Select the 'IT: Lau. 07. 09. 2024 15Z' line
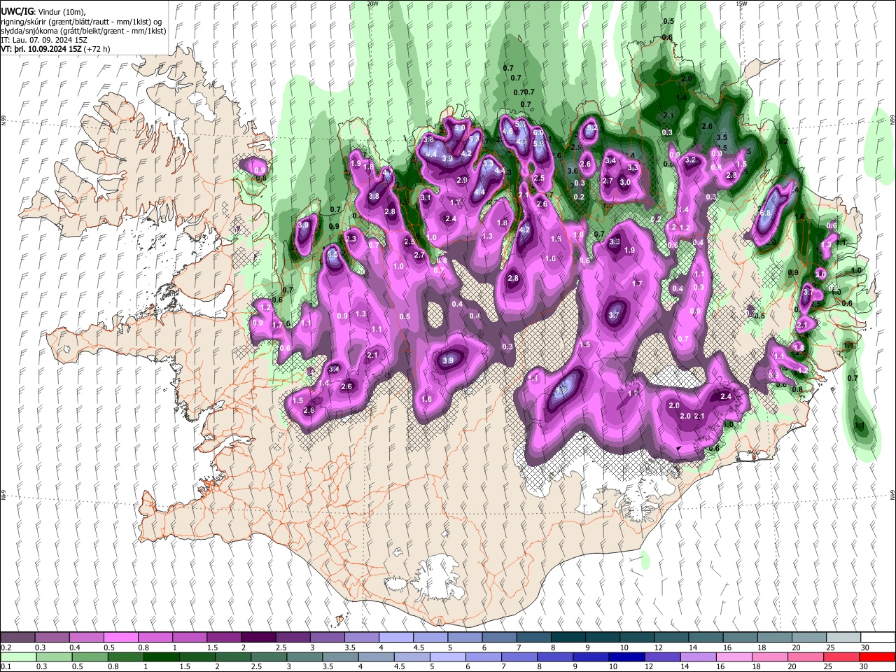The image size is (896, 672). tap(44, 40)
